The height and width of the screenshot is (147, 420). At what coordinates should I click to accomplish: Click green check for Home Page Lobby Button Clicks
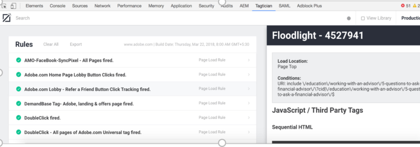point(19,75)
